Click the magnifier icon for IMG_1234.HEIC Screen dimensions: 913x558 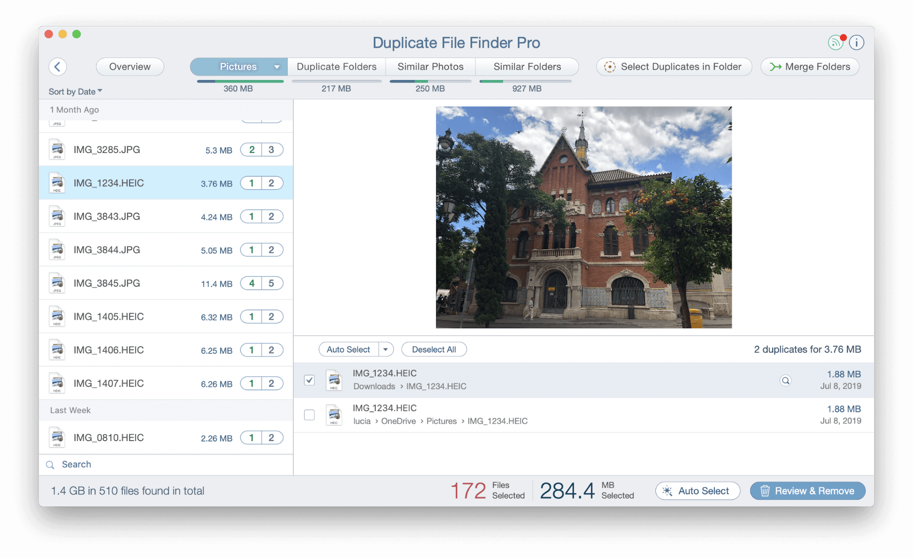tap(785, 379)
